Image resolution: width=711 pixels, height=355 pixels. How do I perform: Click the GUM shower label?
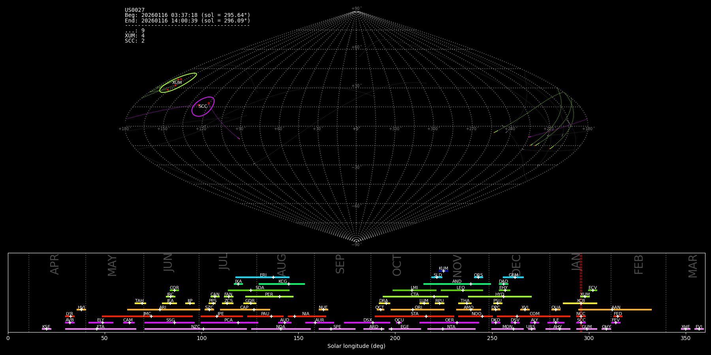pos(587,327)
